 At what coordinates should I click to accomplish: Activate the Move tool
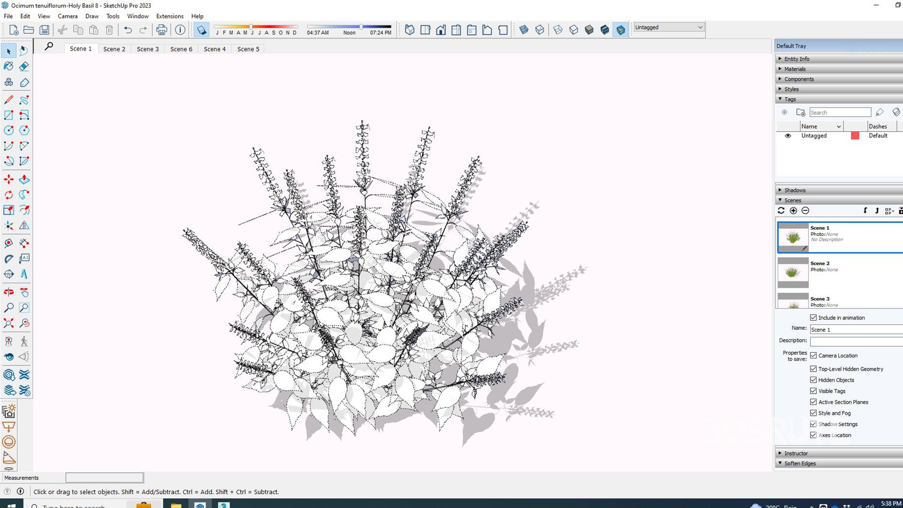8,179
